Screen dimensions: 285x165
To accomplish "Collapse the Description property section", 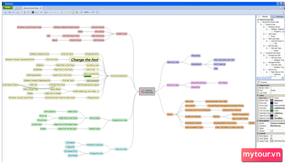I will click(x=258, y=121).
